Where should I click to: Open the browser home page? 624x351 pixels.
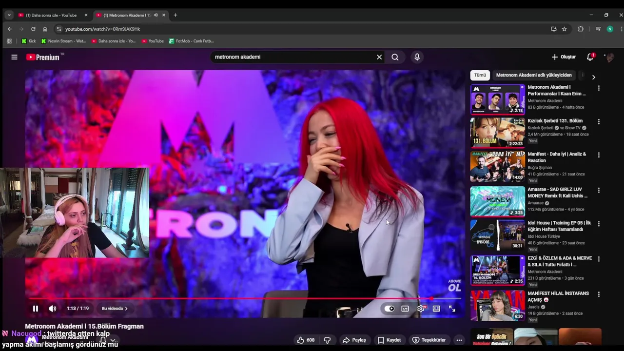tap(45, 29)
